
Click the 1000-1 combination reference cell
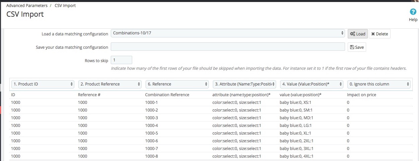152,102
